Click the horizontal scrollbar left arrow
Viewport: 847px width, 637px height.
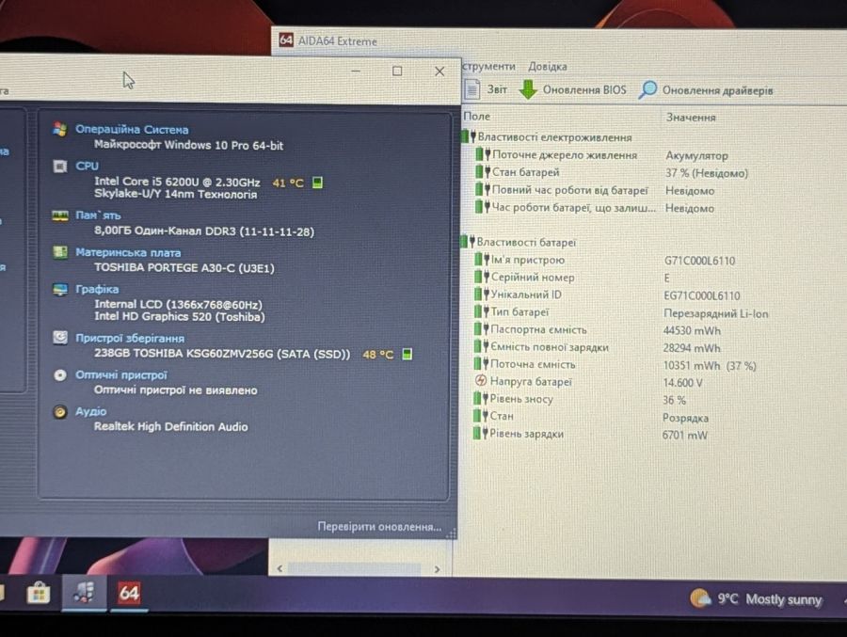[x=280, y=568]
